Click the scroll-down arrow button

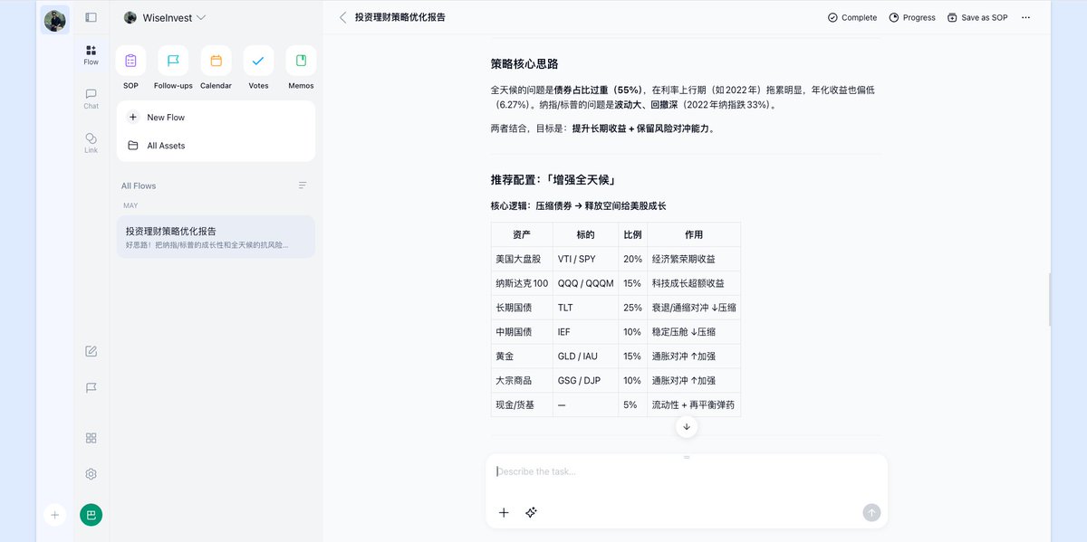click(x=687, y=426)
